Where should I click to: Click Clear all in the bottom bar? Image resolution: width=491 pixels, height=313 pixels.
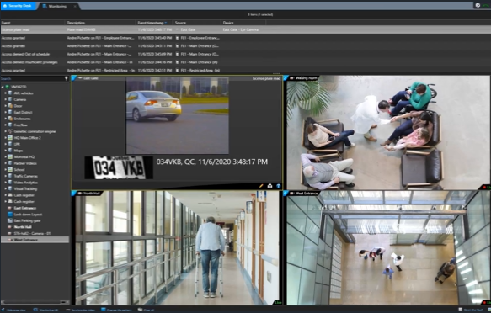(147, 310)
